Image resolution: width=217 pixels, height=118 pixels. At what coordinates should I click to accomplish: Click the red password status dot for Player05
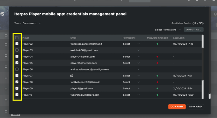point(157,63)
